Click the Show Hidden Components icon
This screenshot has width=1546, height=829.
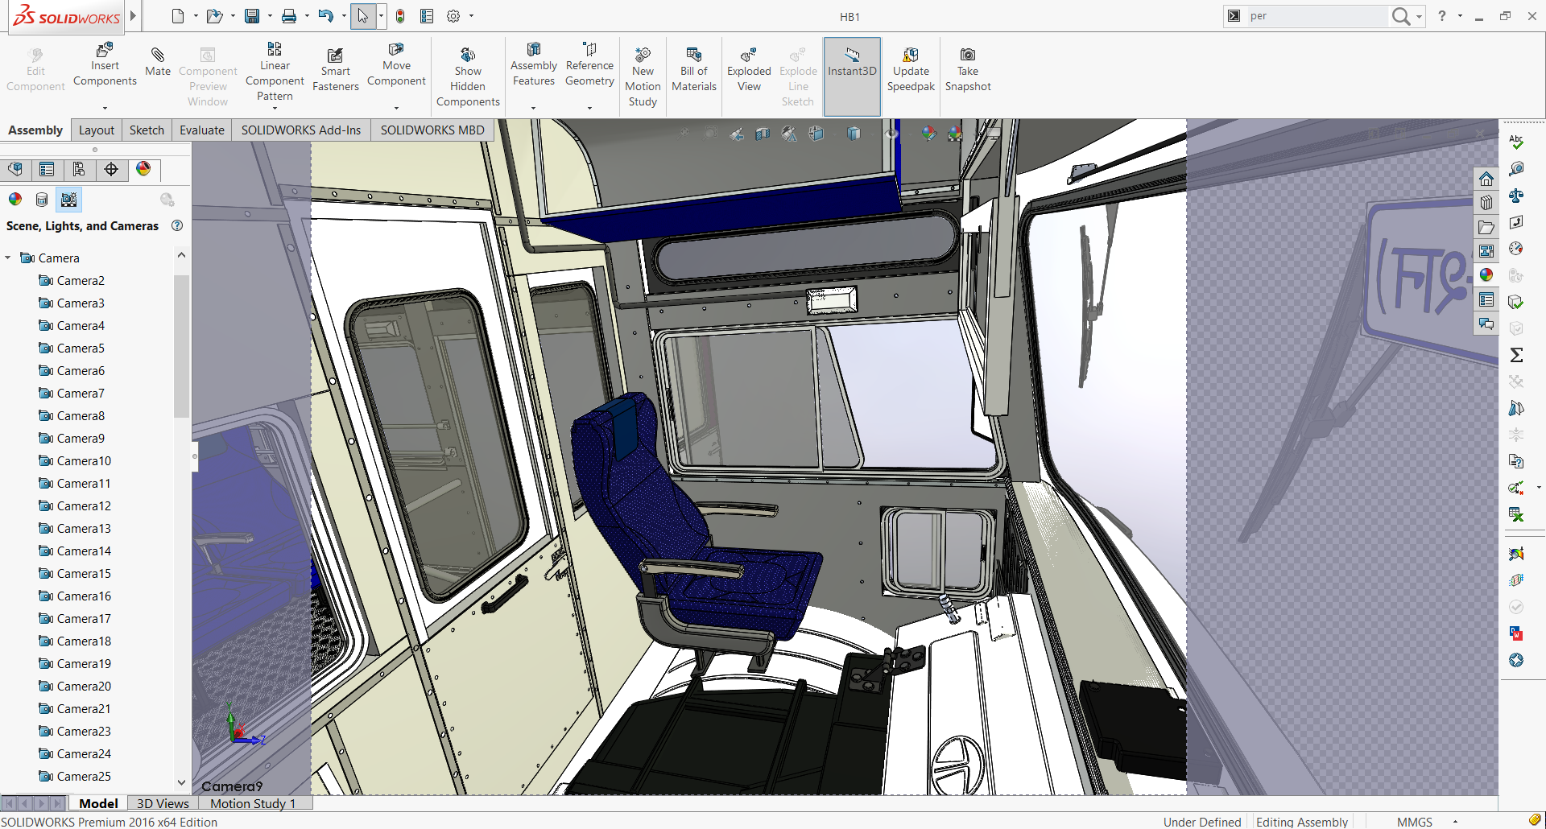[x=468, y=56]
